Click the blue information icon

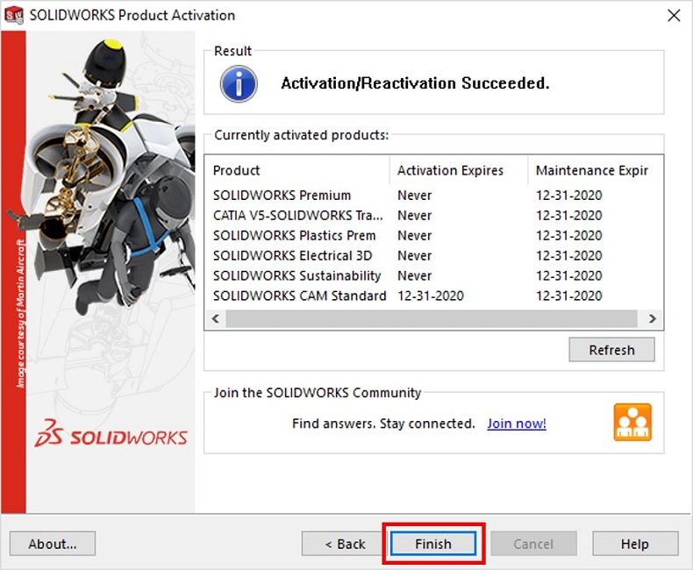(239, 83)
